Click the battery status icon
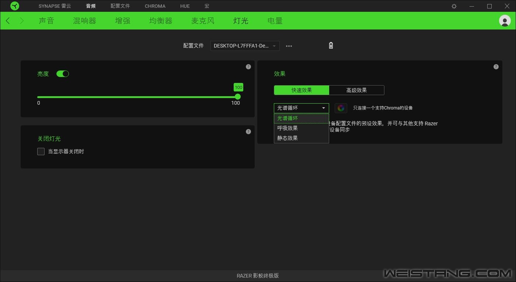This screenshot has height=282, width=516. 331,45
